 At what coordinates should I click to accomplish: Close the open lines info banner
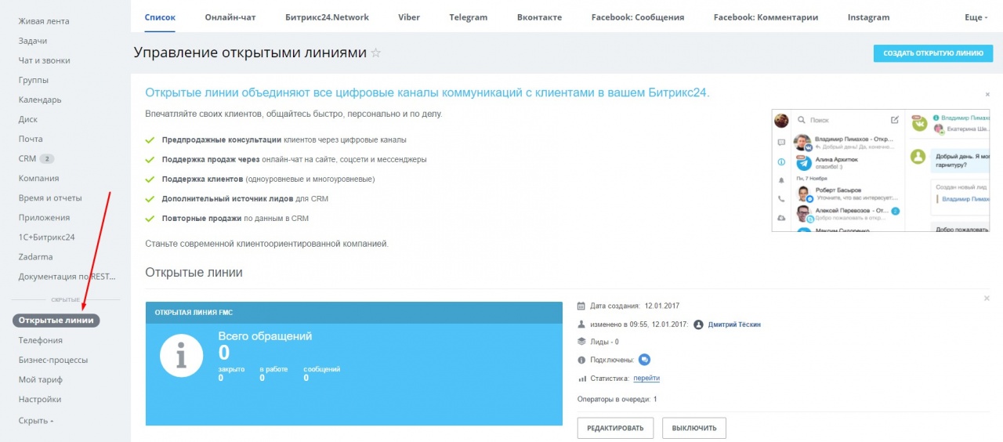[x=987, y=94]
